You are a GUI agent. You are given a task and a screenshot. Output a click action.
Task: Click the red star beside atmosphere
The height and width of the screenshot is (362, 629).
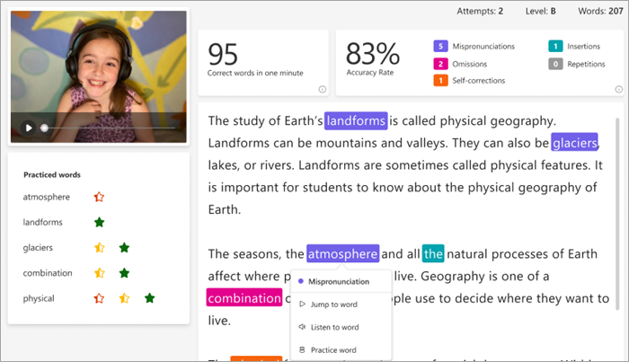click(100, 197)
